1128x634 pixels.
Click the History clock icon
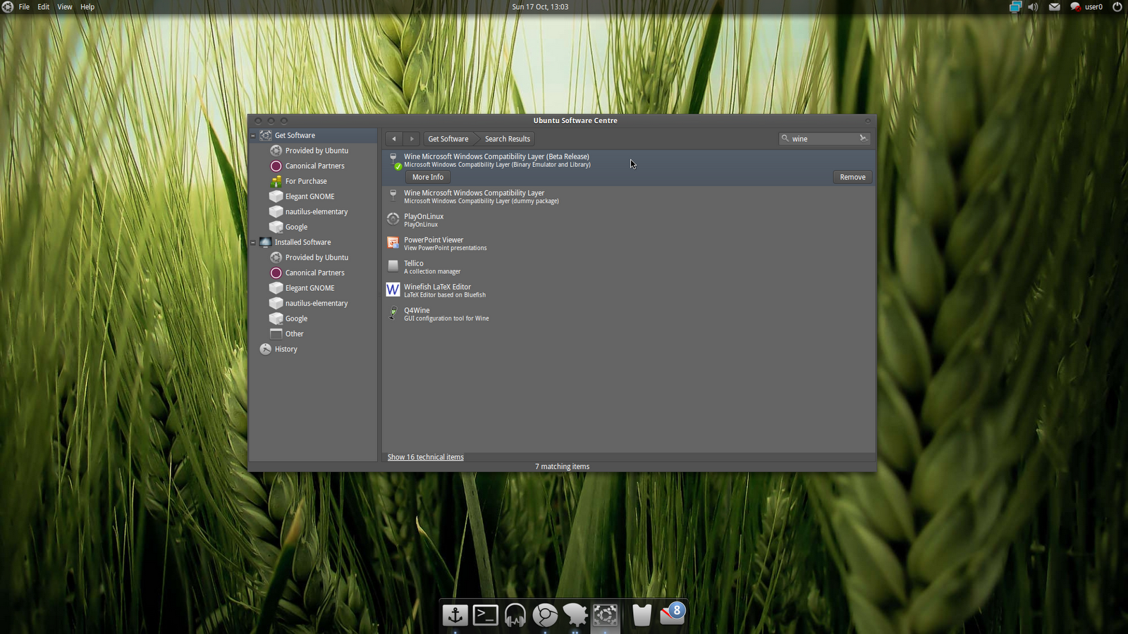[x=266, y=349]
